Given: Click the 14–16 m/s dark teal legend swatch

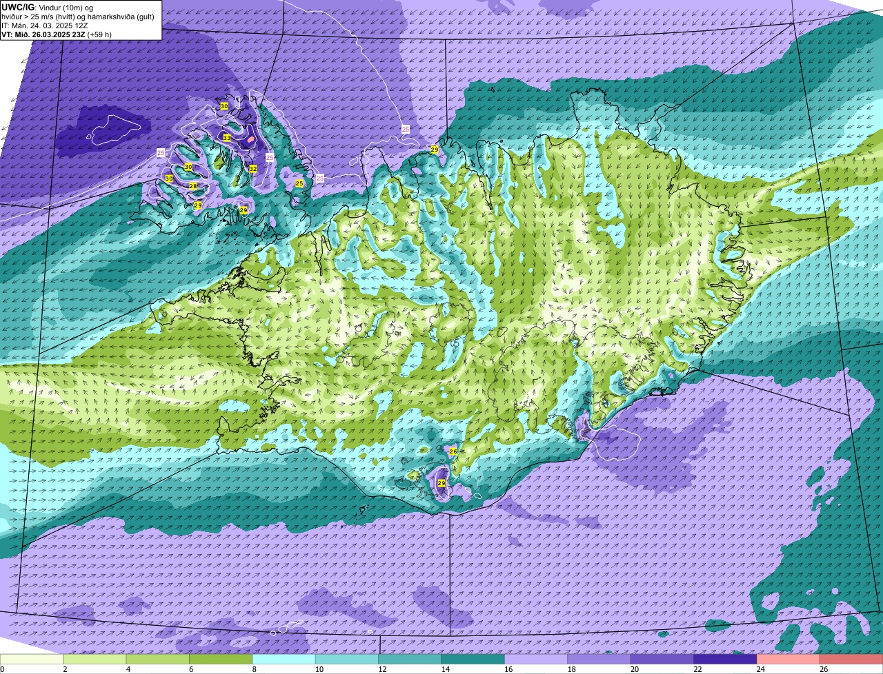Looking at the screenshot, I should coord(473,660).
